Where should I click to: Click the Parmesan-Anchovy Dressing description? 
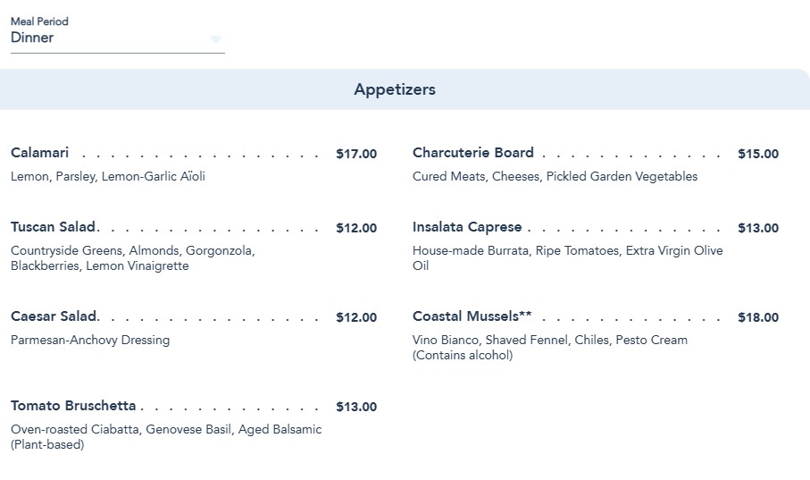pos(90,340)
